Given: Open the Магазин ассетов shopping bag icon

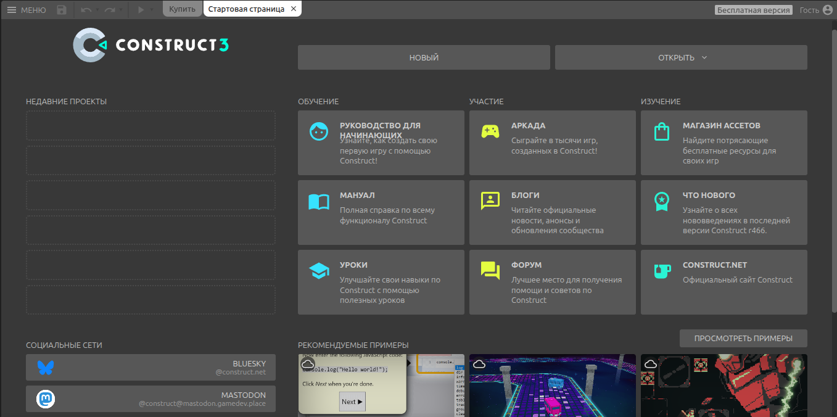Looking at the screenshot, I should (662, 131).
